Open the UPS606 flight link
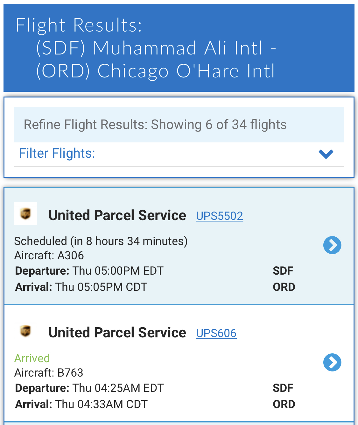This screenshot has width=358, height=425. (216, 333)
